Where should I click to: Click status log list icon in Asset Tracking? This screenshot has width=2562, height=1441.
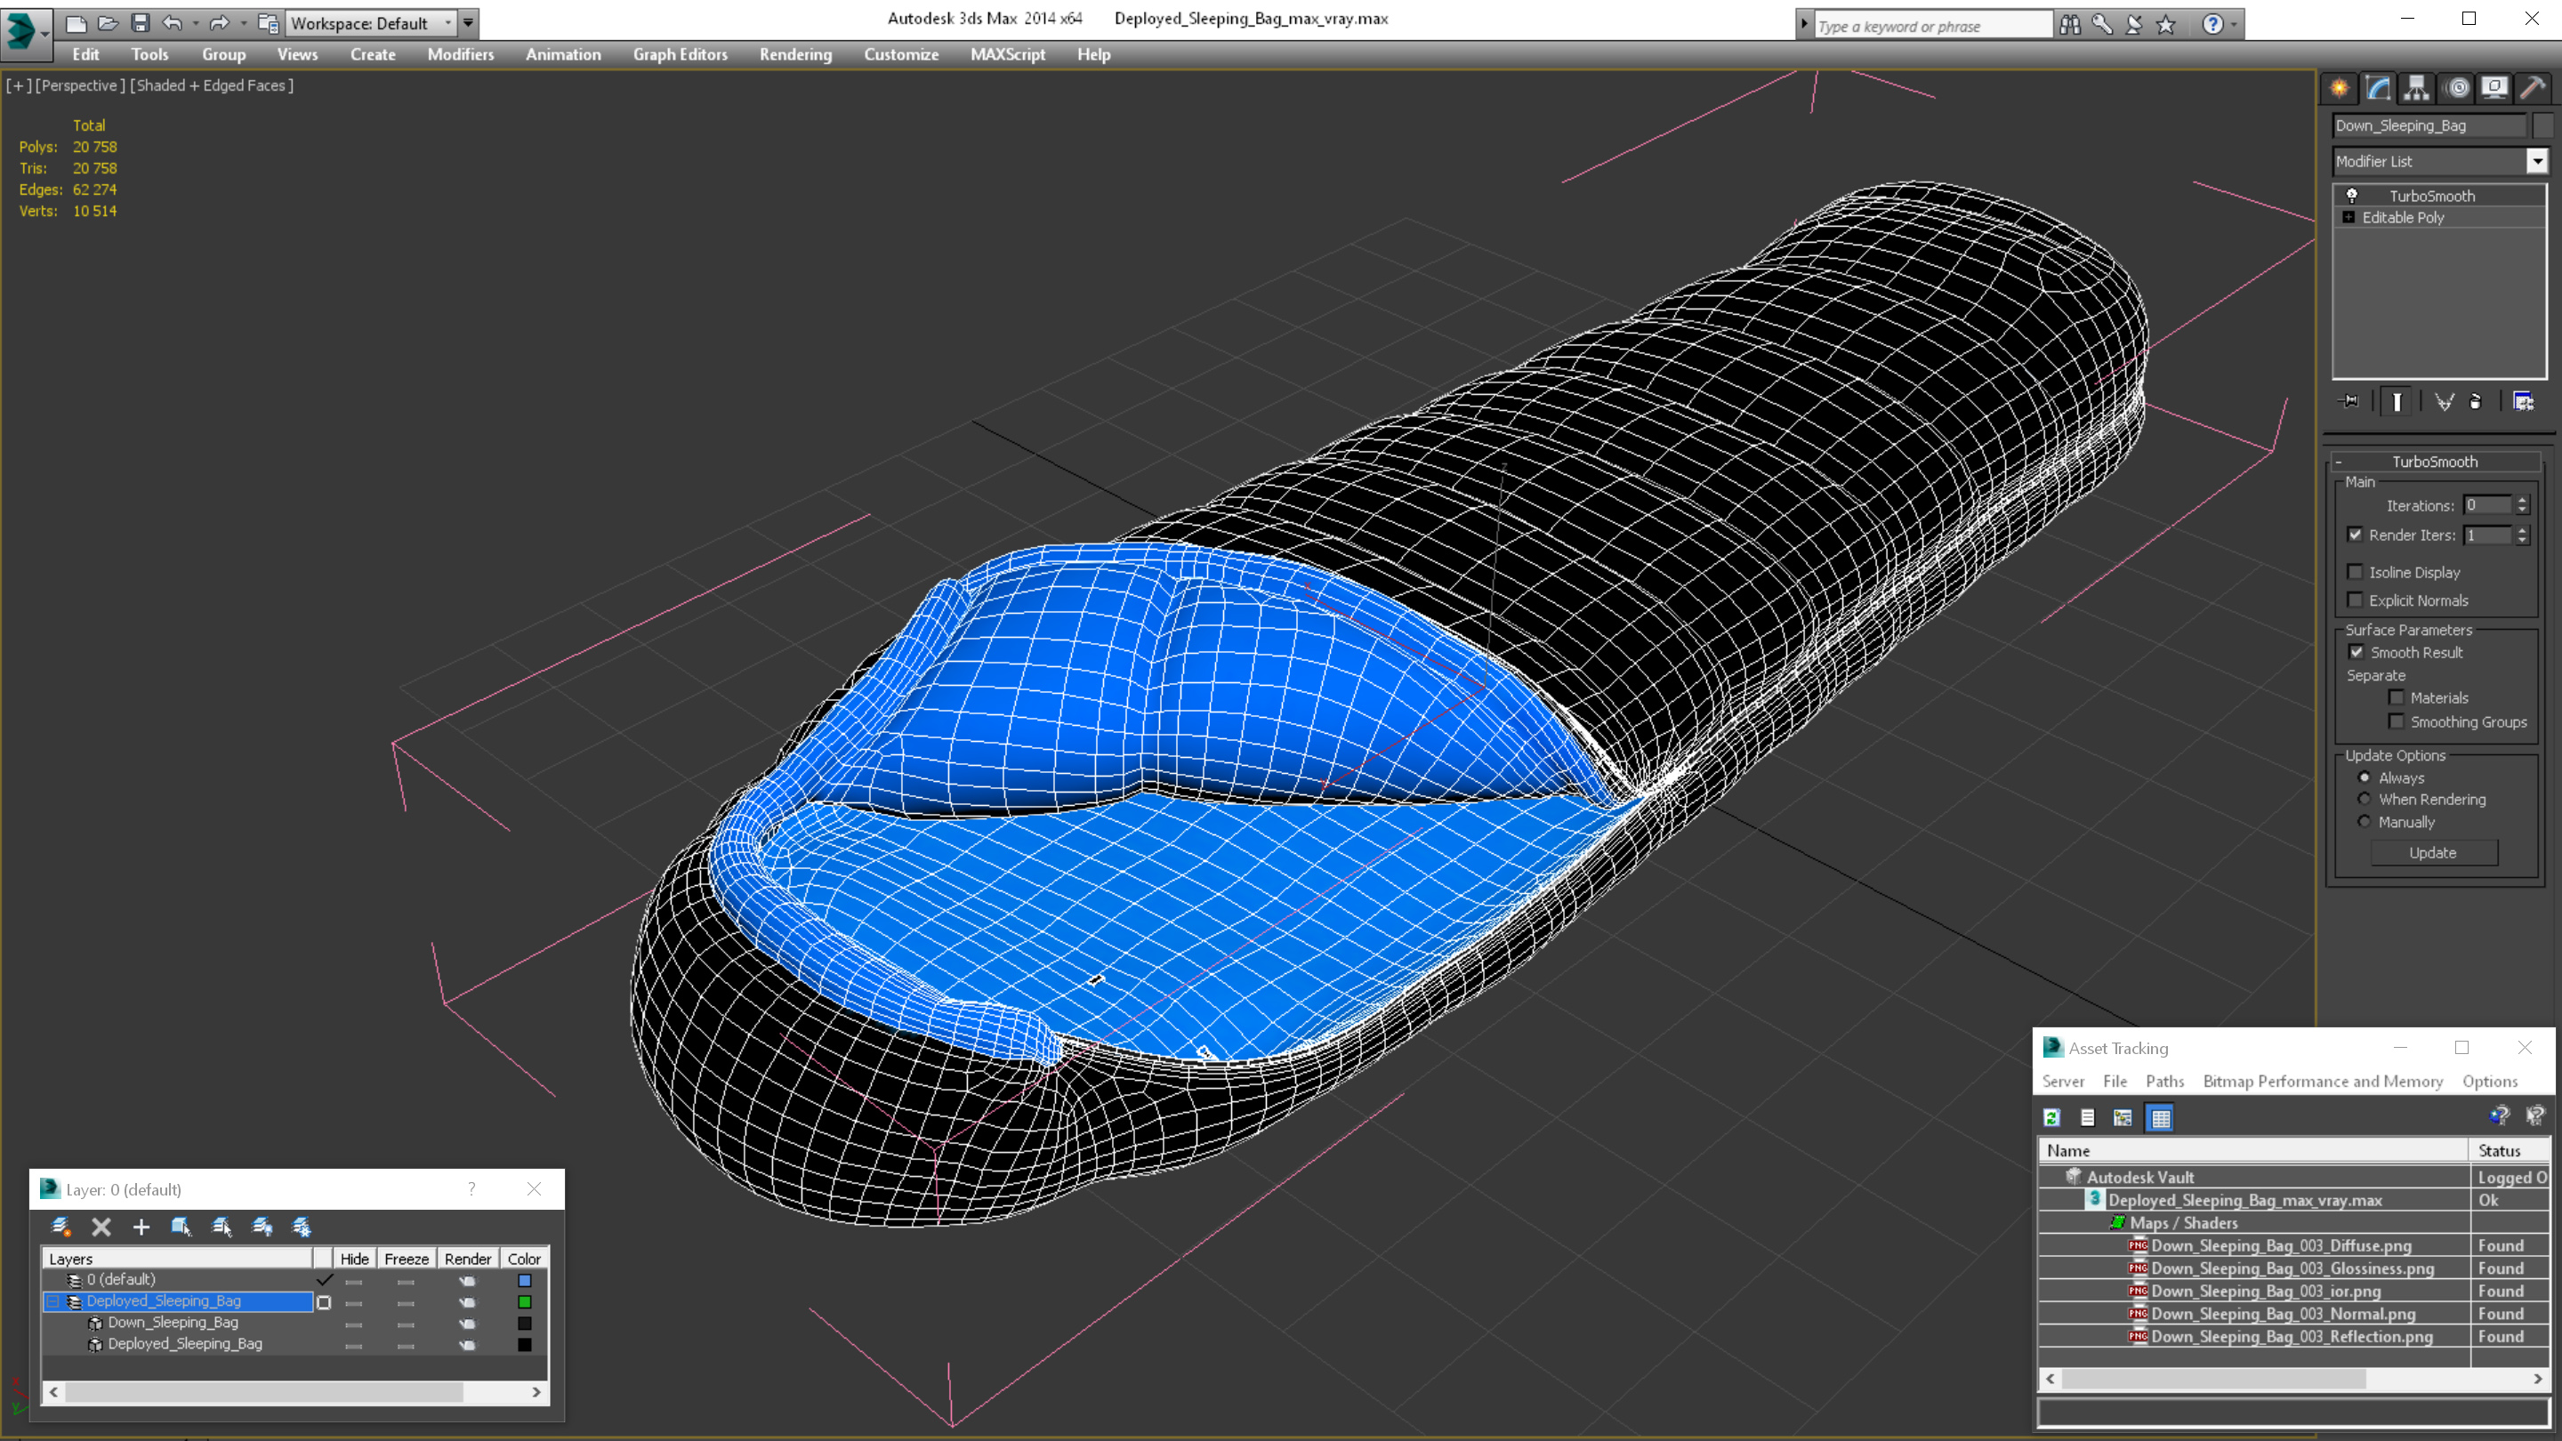[x=2088, y=1118]
